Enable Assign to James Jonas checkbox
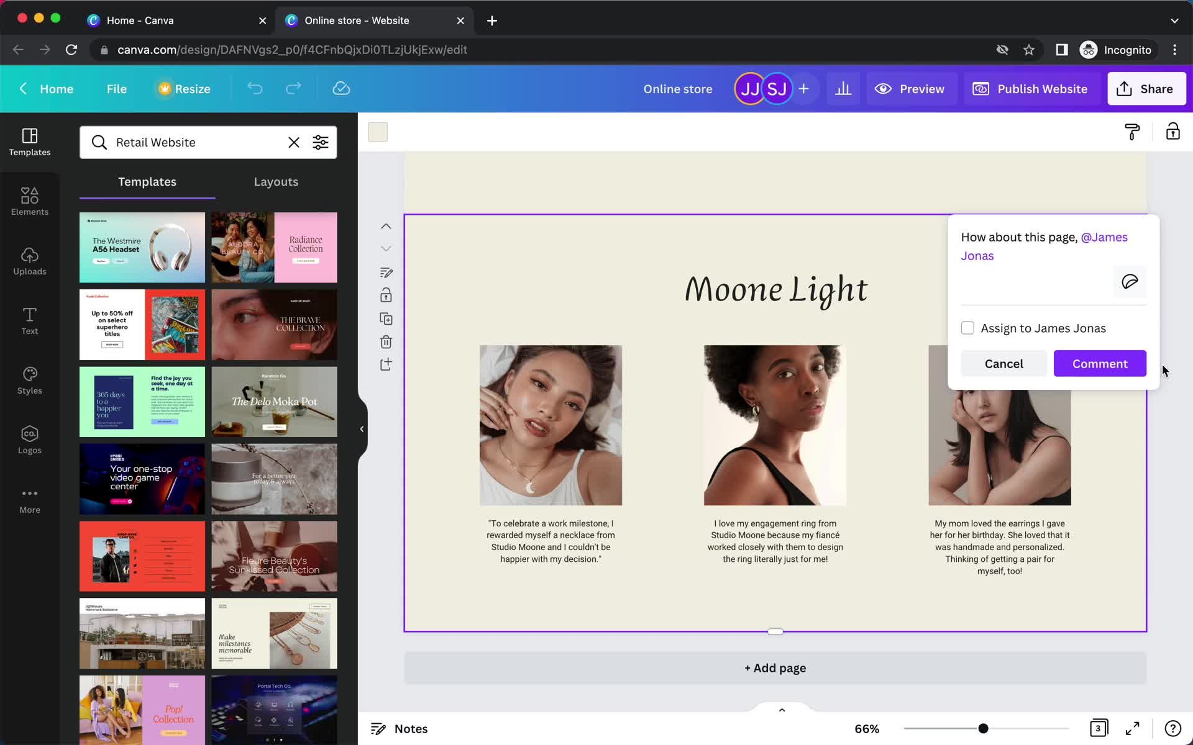The width and height of the screenshot is (1193, 745). [x=967, y=327]
